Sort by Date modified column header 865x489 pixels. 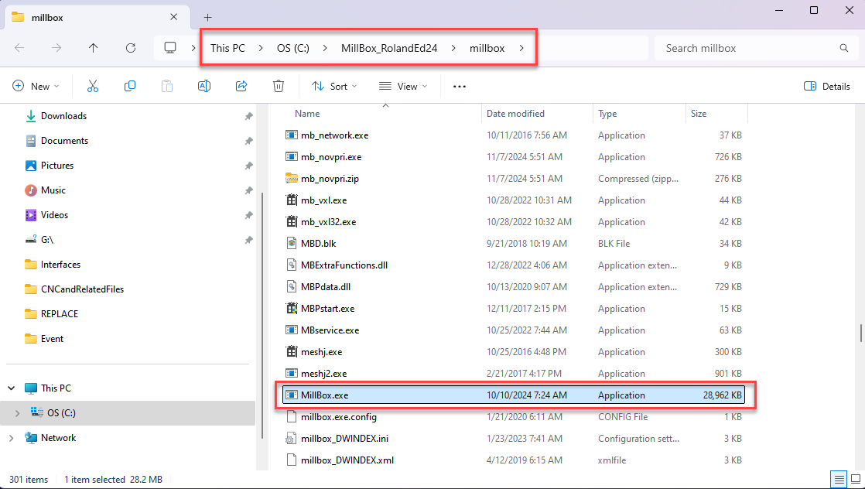515,114
